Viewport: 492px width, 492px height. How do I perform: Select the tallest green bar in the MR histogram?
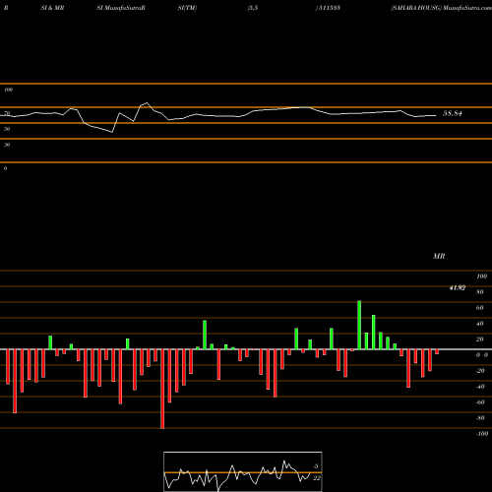[x=359, y=325]
